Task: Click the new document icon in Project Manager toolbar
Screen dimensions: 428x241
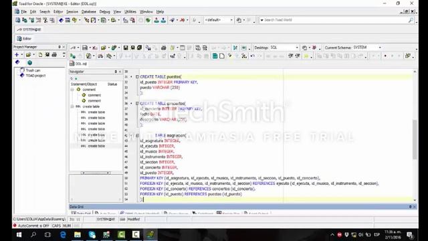Action: point(40,55)
